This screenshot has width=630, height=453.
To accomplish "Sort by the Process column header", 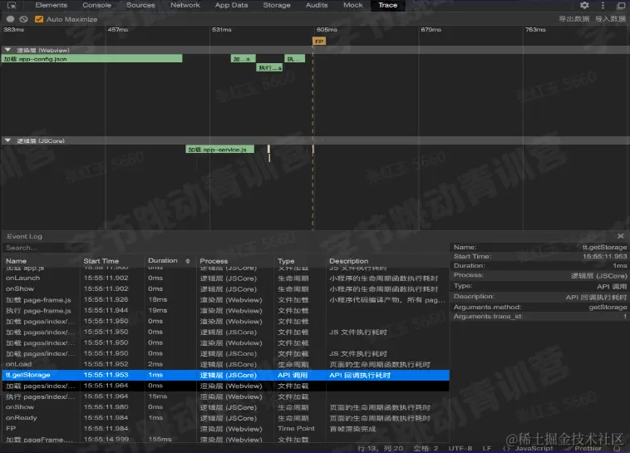I will pyautogui.click(x=214, y=261).
